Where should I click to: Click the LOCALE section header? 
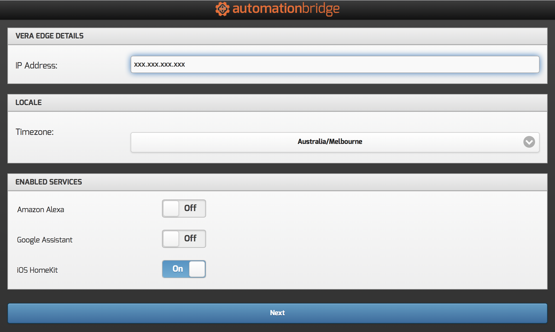[28, 103]
